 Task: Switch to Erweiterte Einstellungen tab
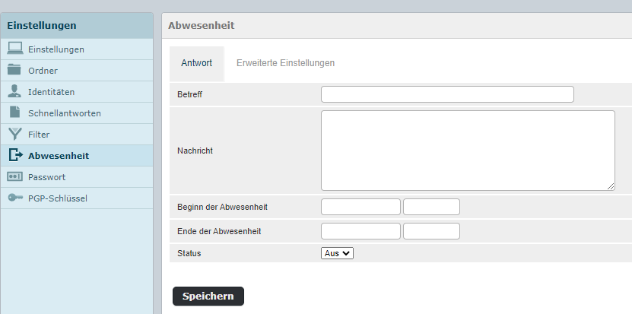285,63
